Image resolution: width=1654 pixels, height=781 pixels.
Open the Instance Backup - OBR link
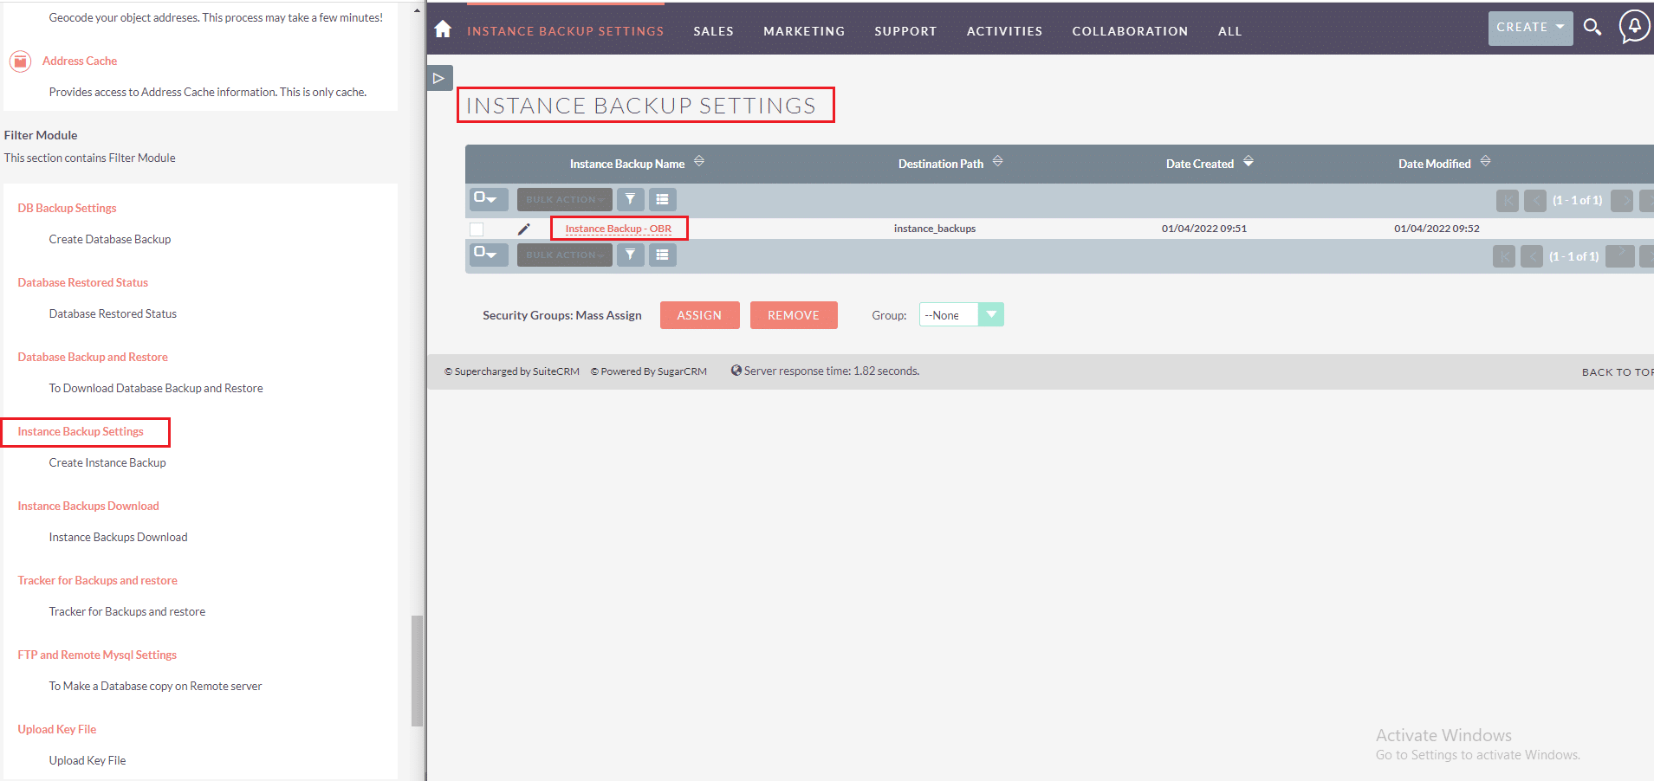point(619,229)
